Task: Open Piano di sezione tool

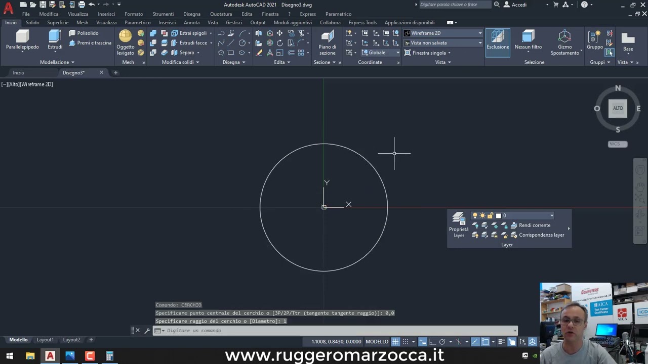Action: coord(327,42)
